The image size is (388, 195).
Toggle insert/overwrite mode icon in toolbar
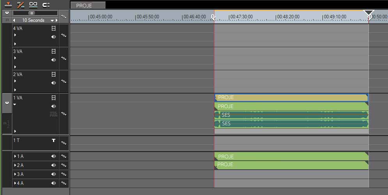8,5
